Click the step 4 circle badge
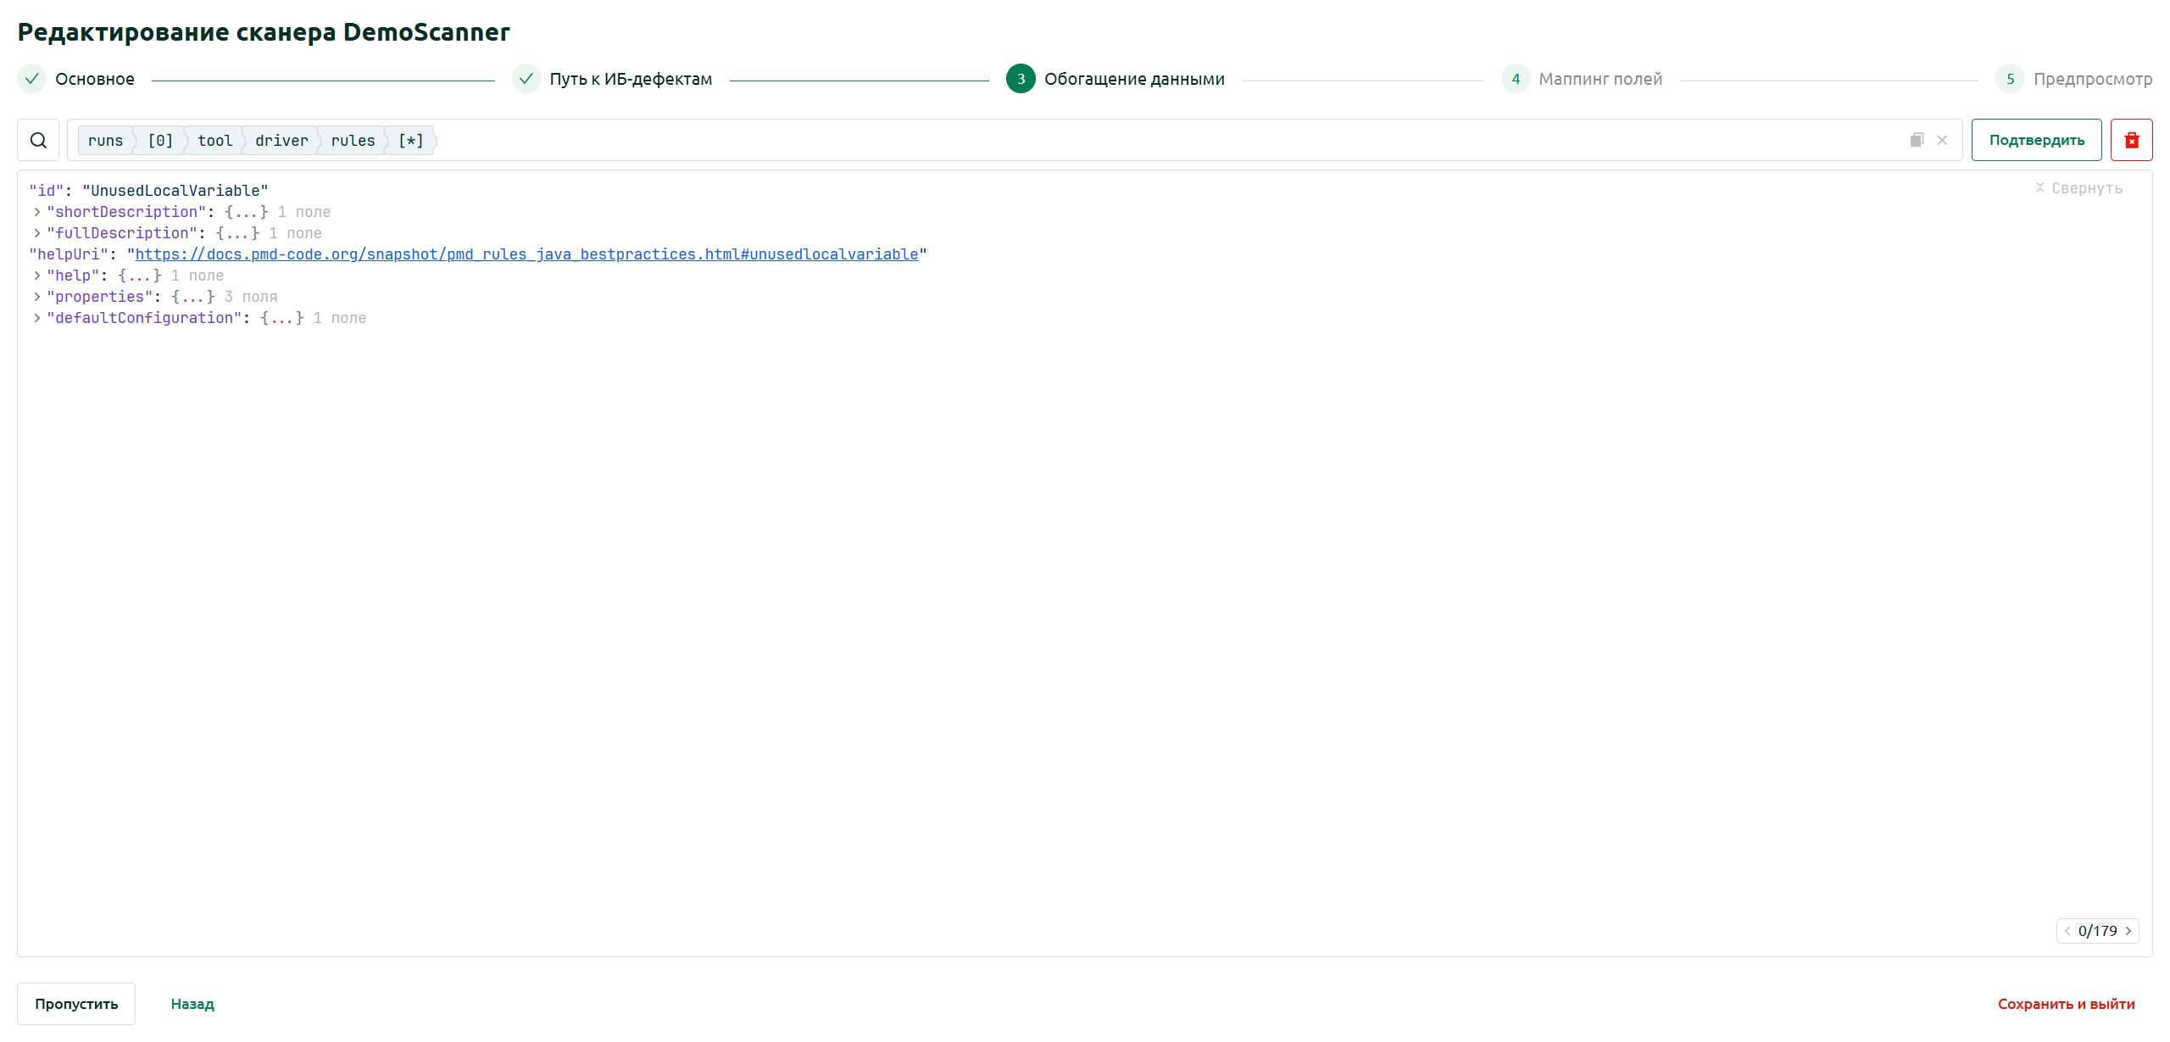The image size is (2170, 1042). tap(1516, 79)
